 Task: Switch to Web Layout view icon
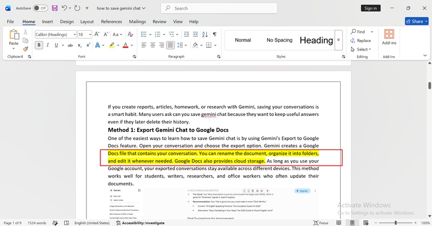point(366,223)
